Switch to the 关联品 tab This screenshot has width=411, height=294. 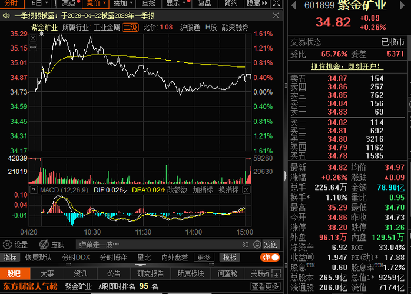coord(260,274)
